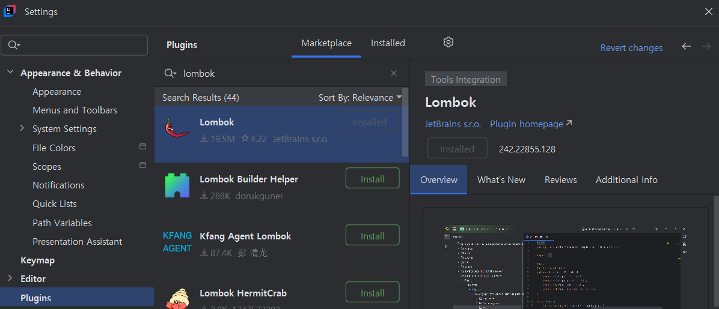The height and width of the screenshot is (309, 719).
Task: Open the plugins gear settings menu
Action: 448,42
